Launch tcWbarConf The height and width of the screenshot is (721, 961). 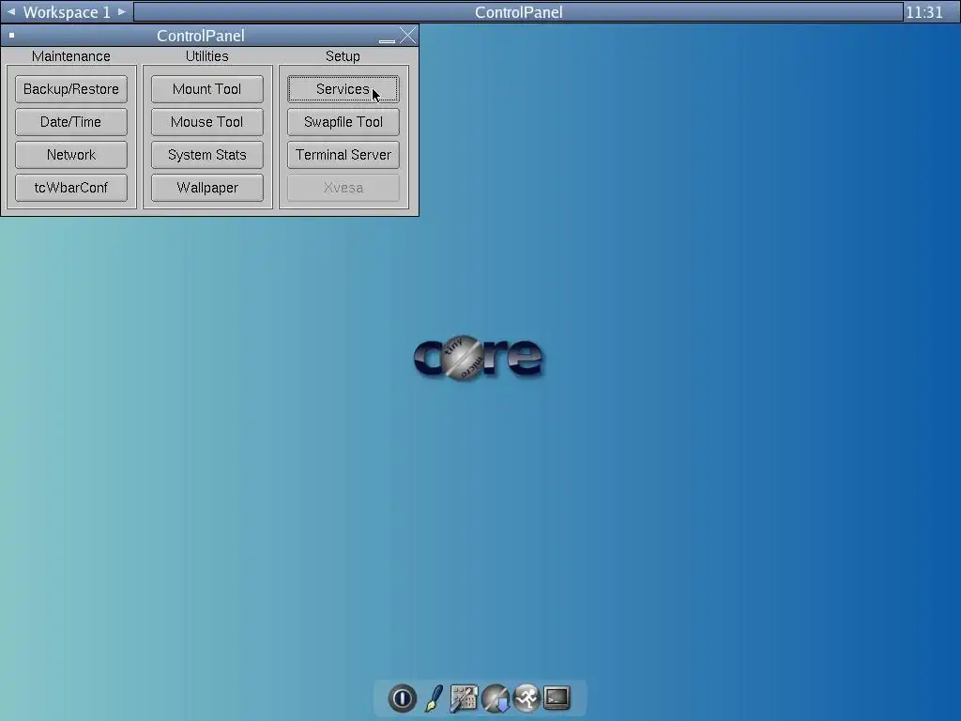tap(71, 188)
